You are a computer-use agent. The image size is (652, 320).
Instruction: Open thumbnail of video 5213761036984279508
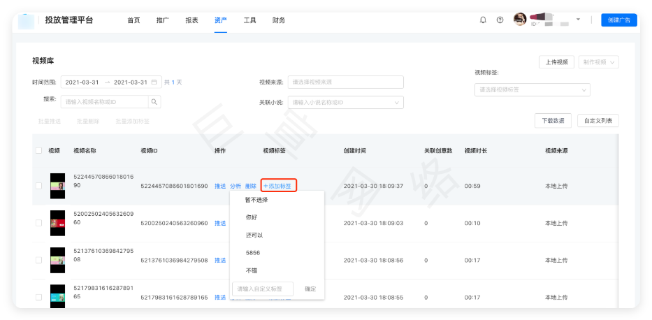tap(58, 260)
